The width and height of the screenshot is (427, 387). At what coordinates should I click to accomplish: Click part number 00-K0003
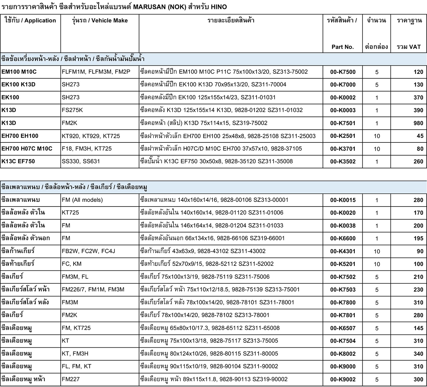[343, 110]
